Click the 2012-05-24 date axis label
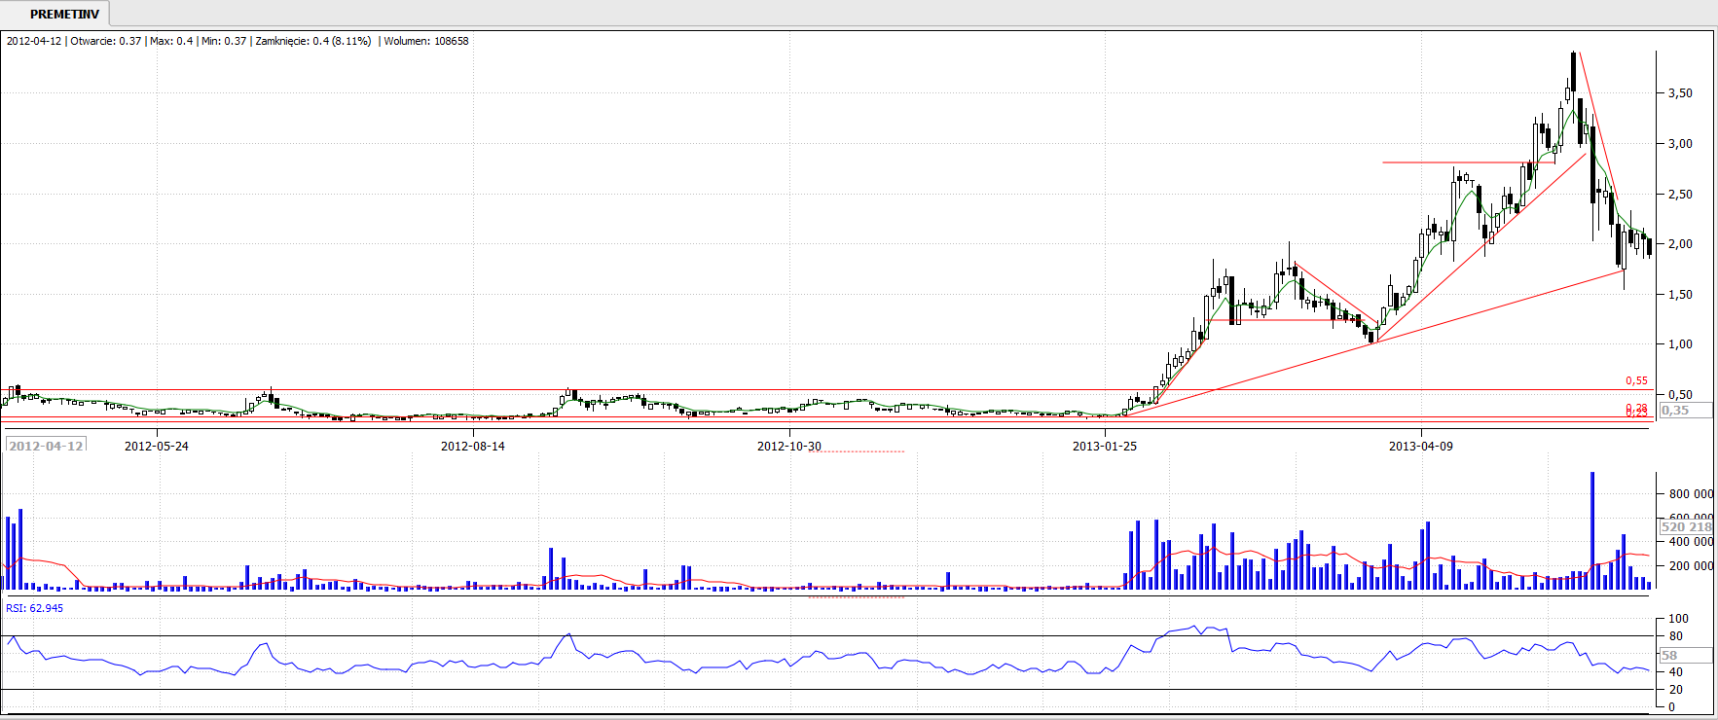Viewport: 1718px width, 720px height. tap(157, 446)
